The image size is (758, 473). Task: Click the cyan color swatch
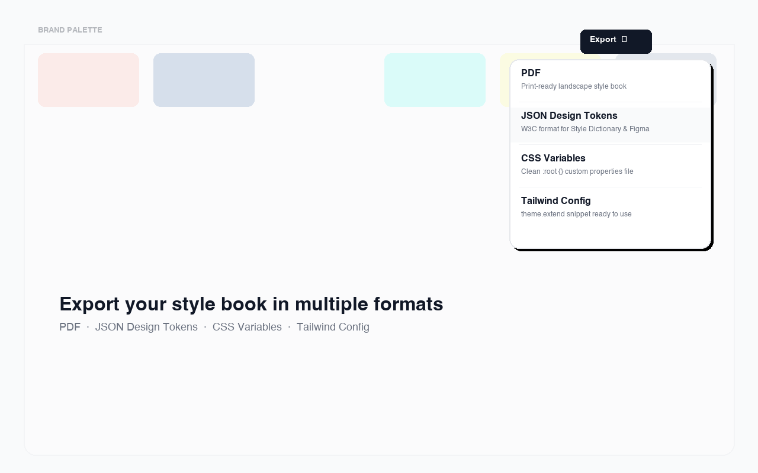click(x=435, y=80)
